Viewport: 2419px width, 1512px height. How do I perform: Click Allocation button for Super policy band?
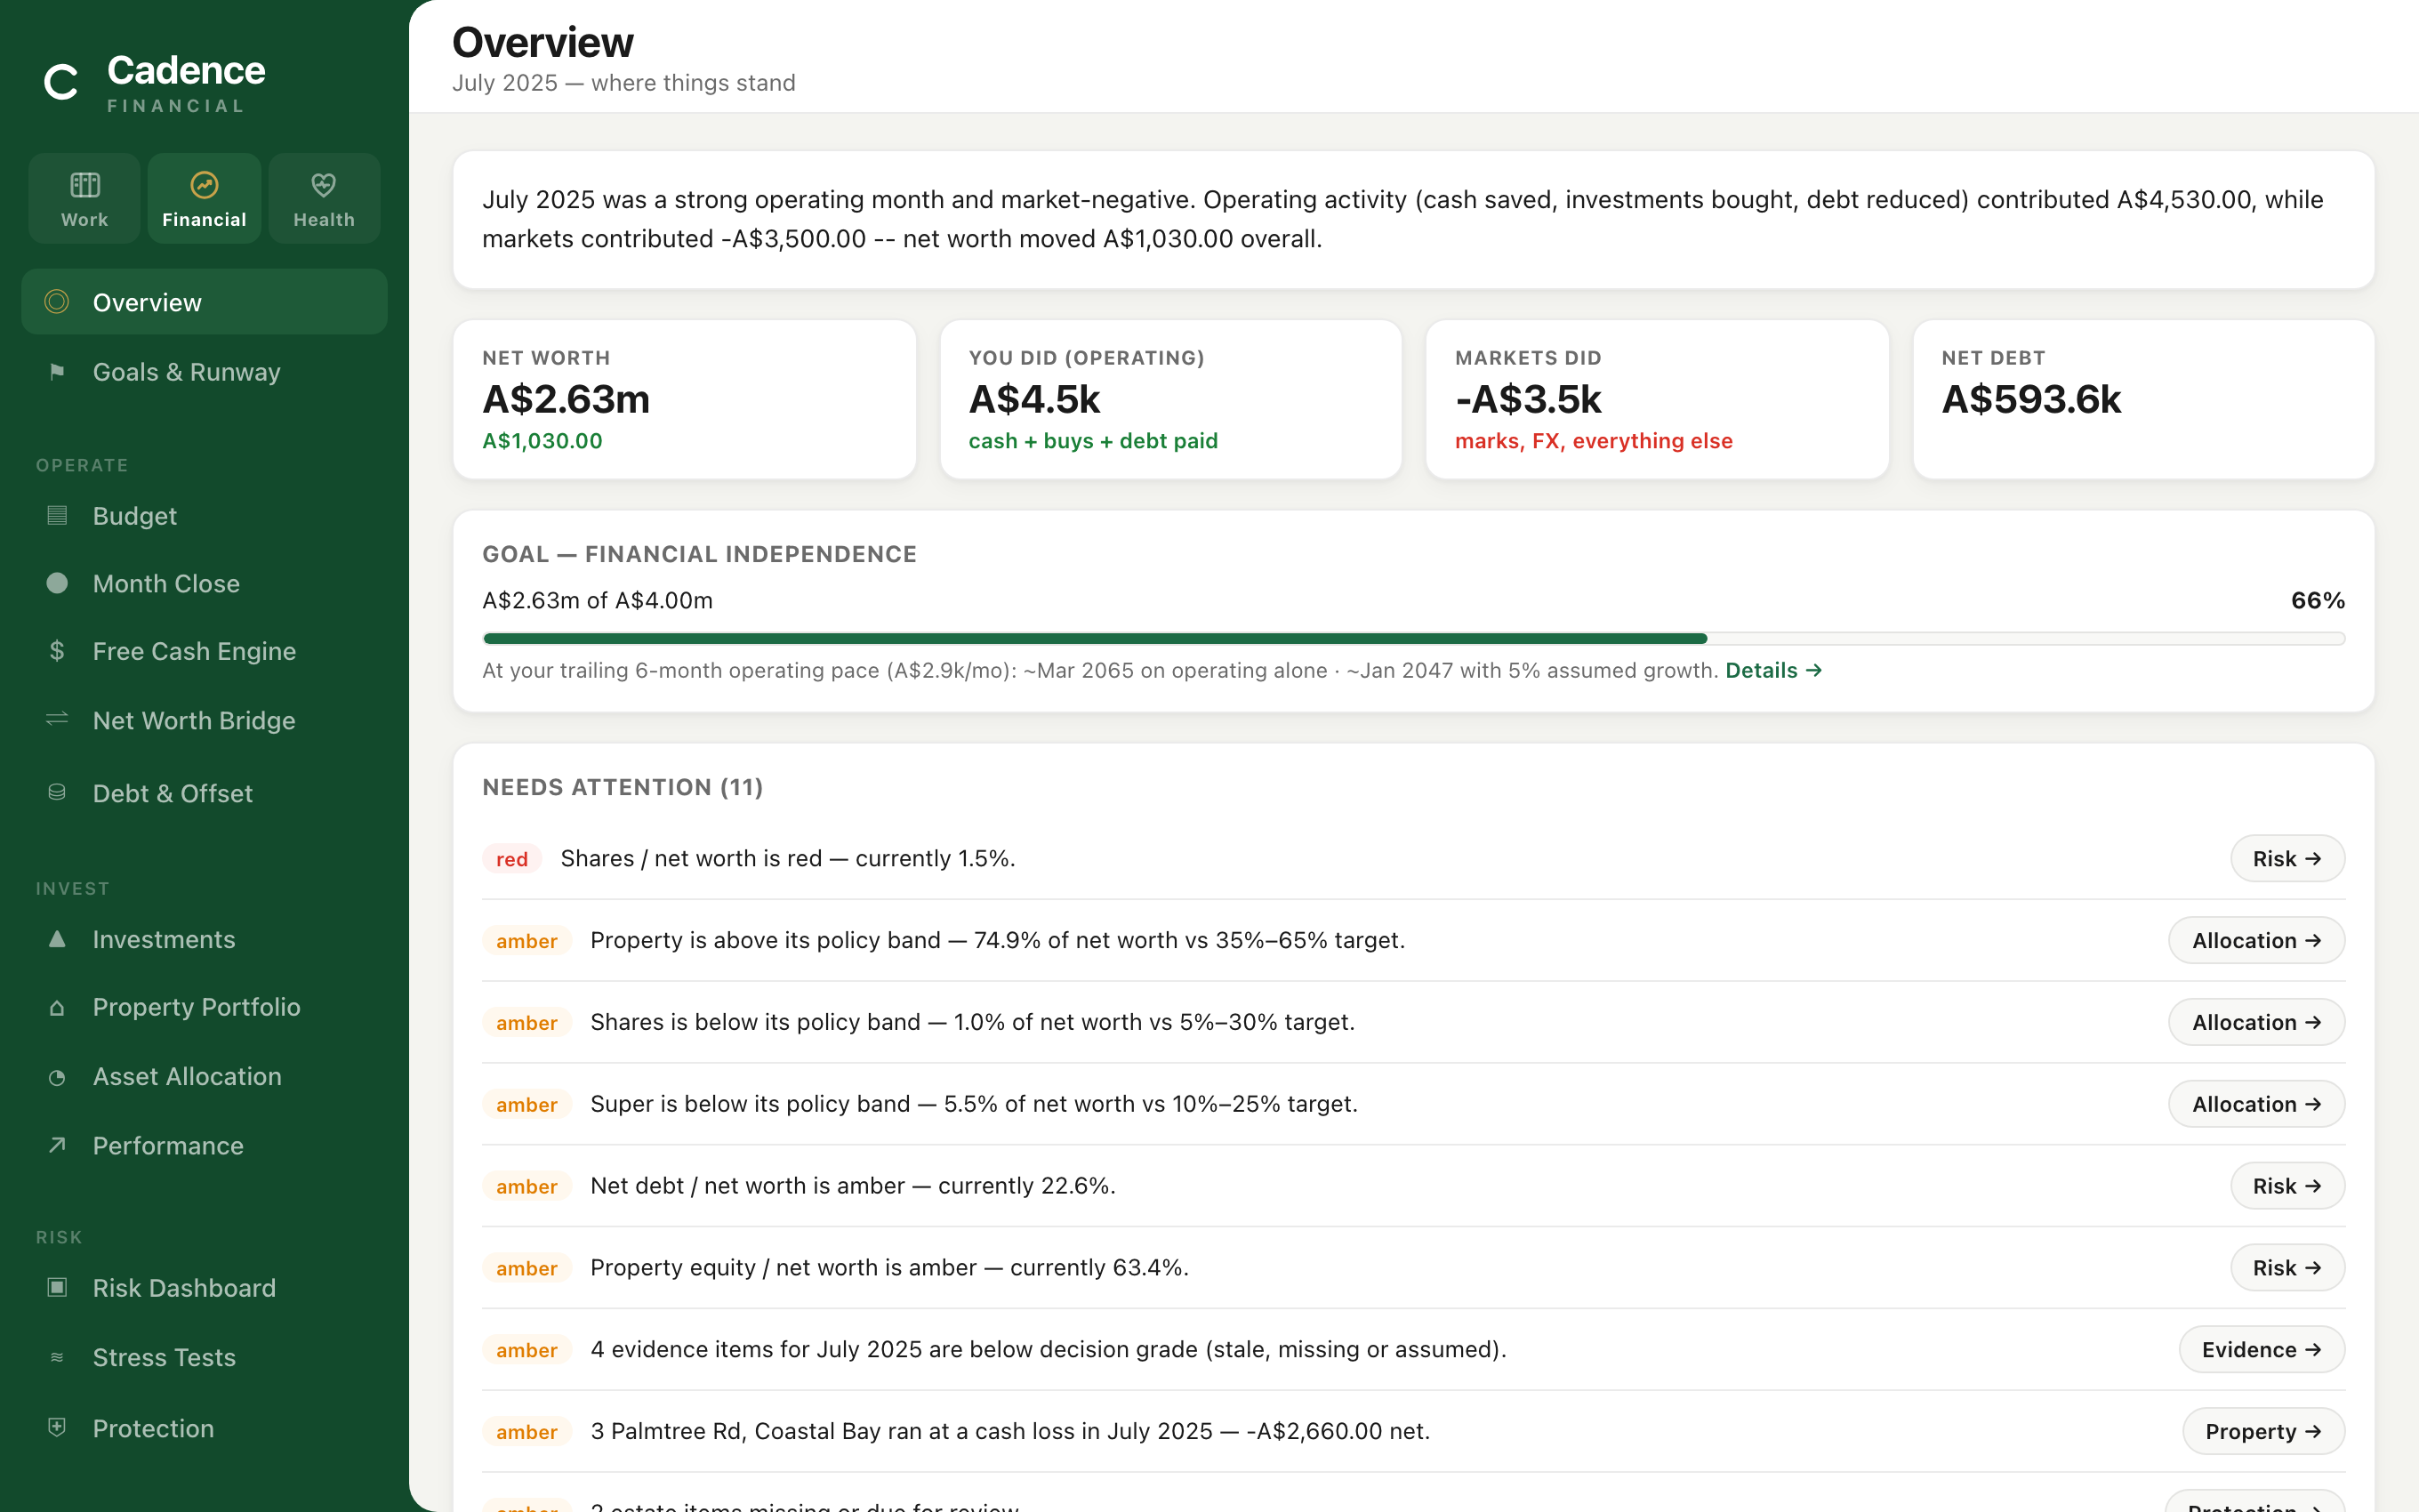click(x=2256, y=1104)
